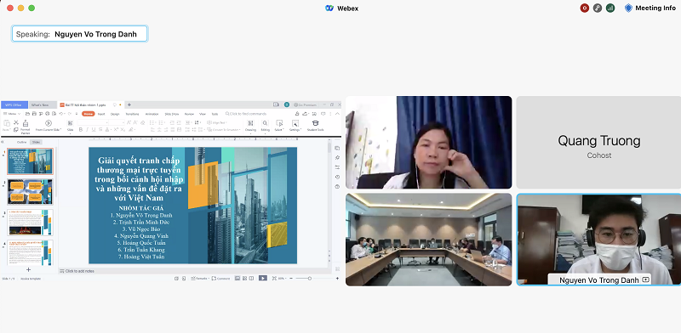Open the Align Text dropdown
Image resolution: width=681 pixels, height=333 pixels.
(x=217, y=122)
